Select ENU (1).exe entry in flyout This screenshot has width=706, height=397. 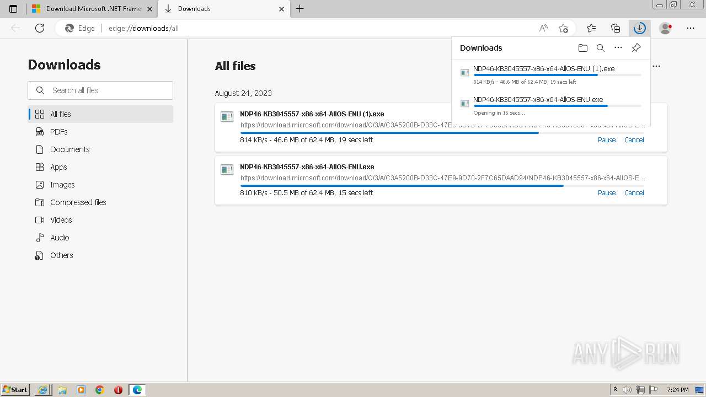(551, 74)
